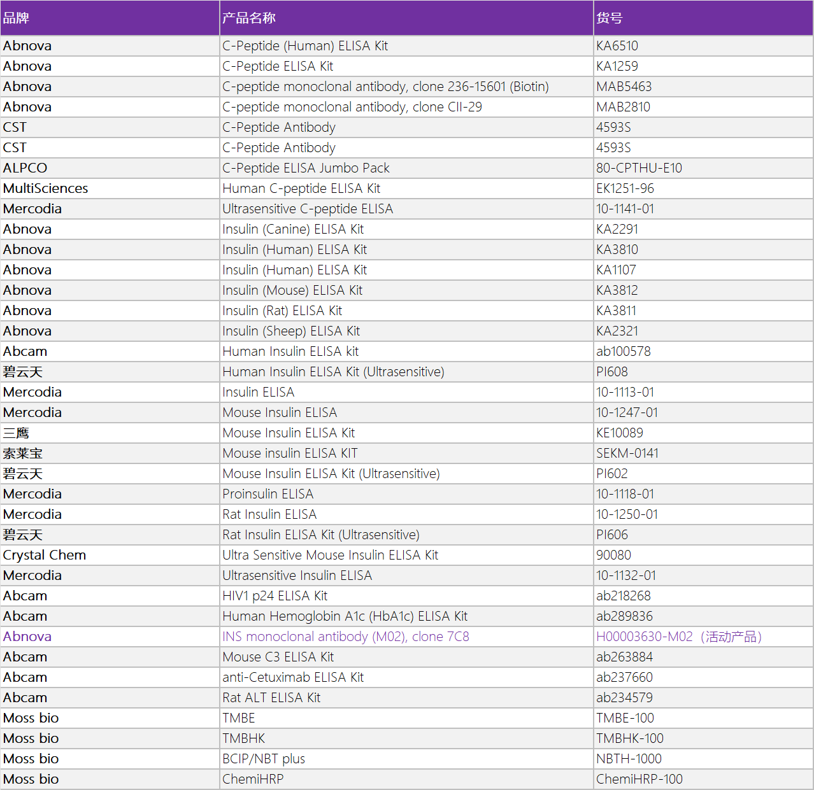Click catalog number "KA3812"
Viewport: 814px width, 790px height.
(617, 290)
